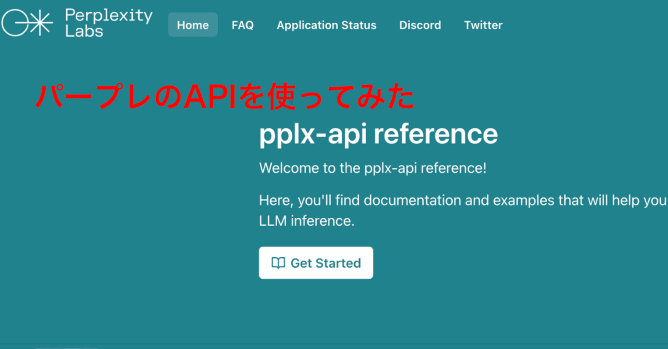This screenshot has height=349, width=668.
Task: Click 'Welcome to the pplx-api reference!' text
Action: click(x=373, y=168)
